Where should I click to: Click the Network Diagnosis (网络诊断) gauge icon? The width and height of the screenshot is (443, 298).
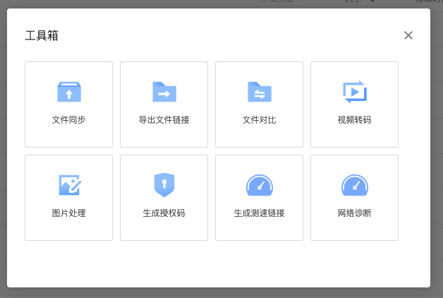354,185
